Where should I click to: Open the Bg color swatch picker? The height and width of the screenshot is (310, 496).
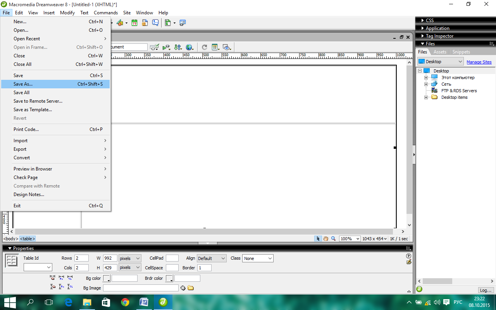(107, 278)
